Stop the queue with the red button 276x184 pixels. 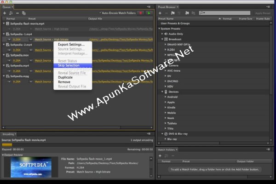[141, 13]
